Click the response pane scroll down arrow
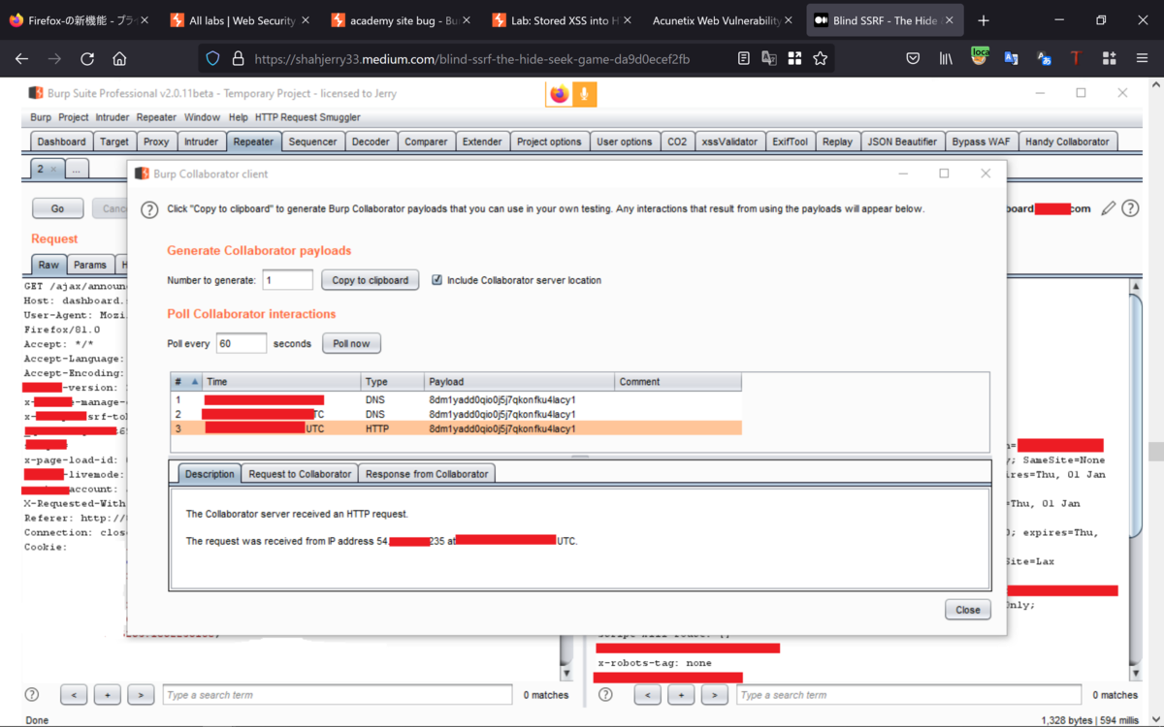Viewport: 1164px width, 727px height. (1135, 673)
